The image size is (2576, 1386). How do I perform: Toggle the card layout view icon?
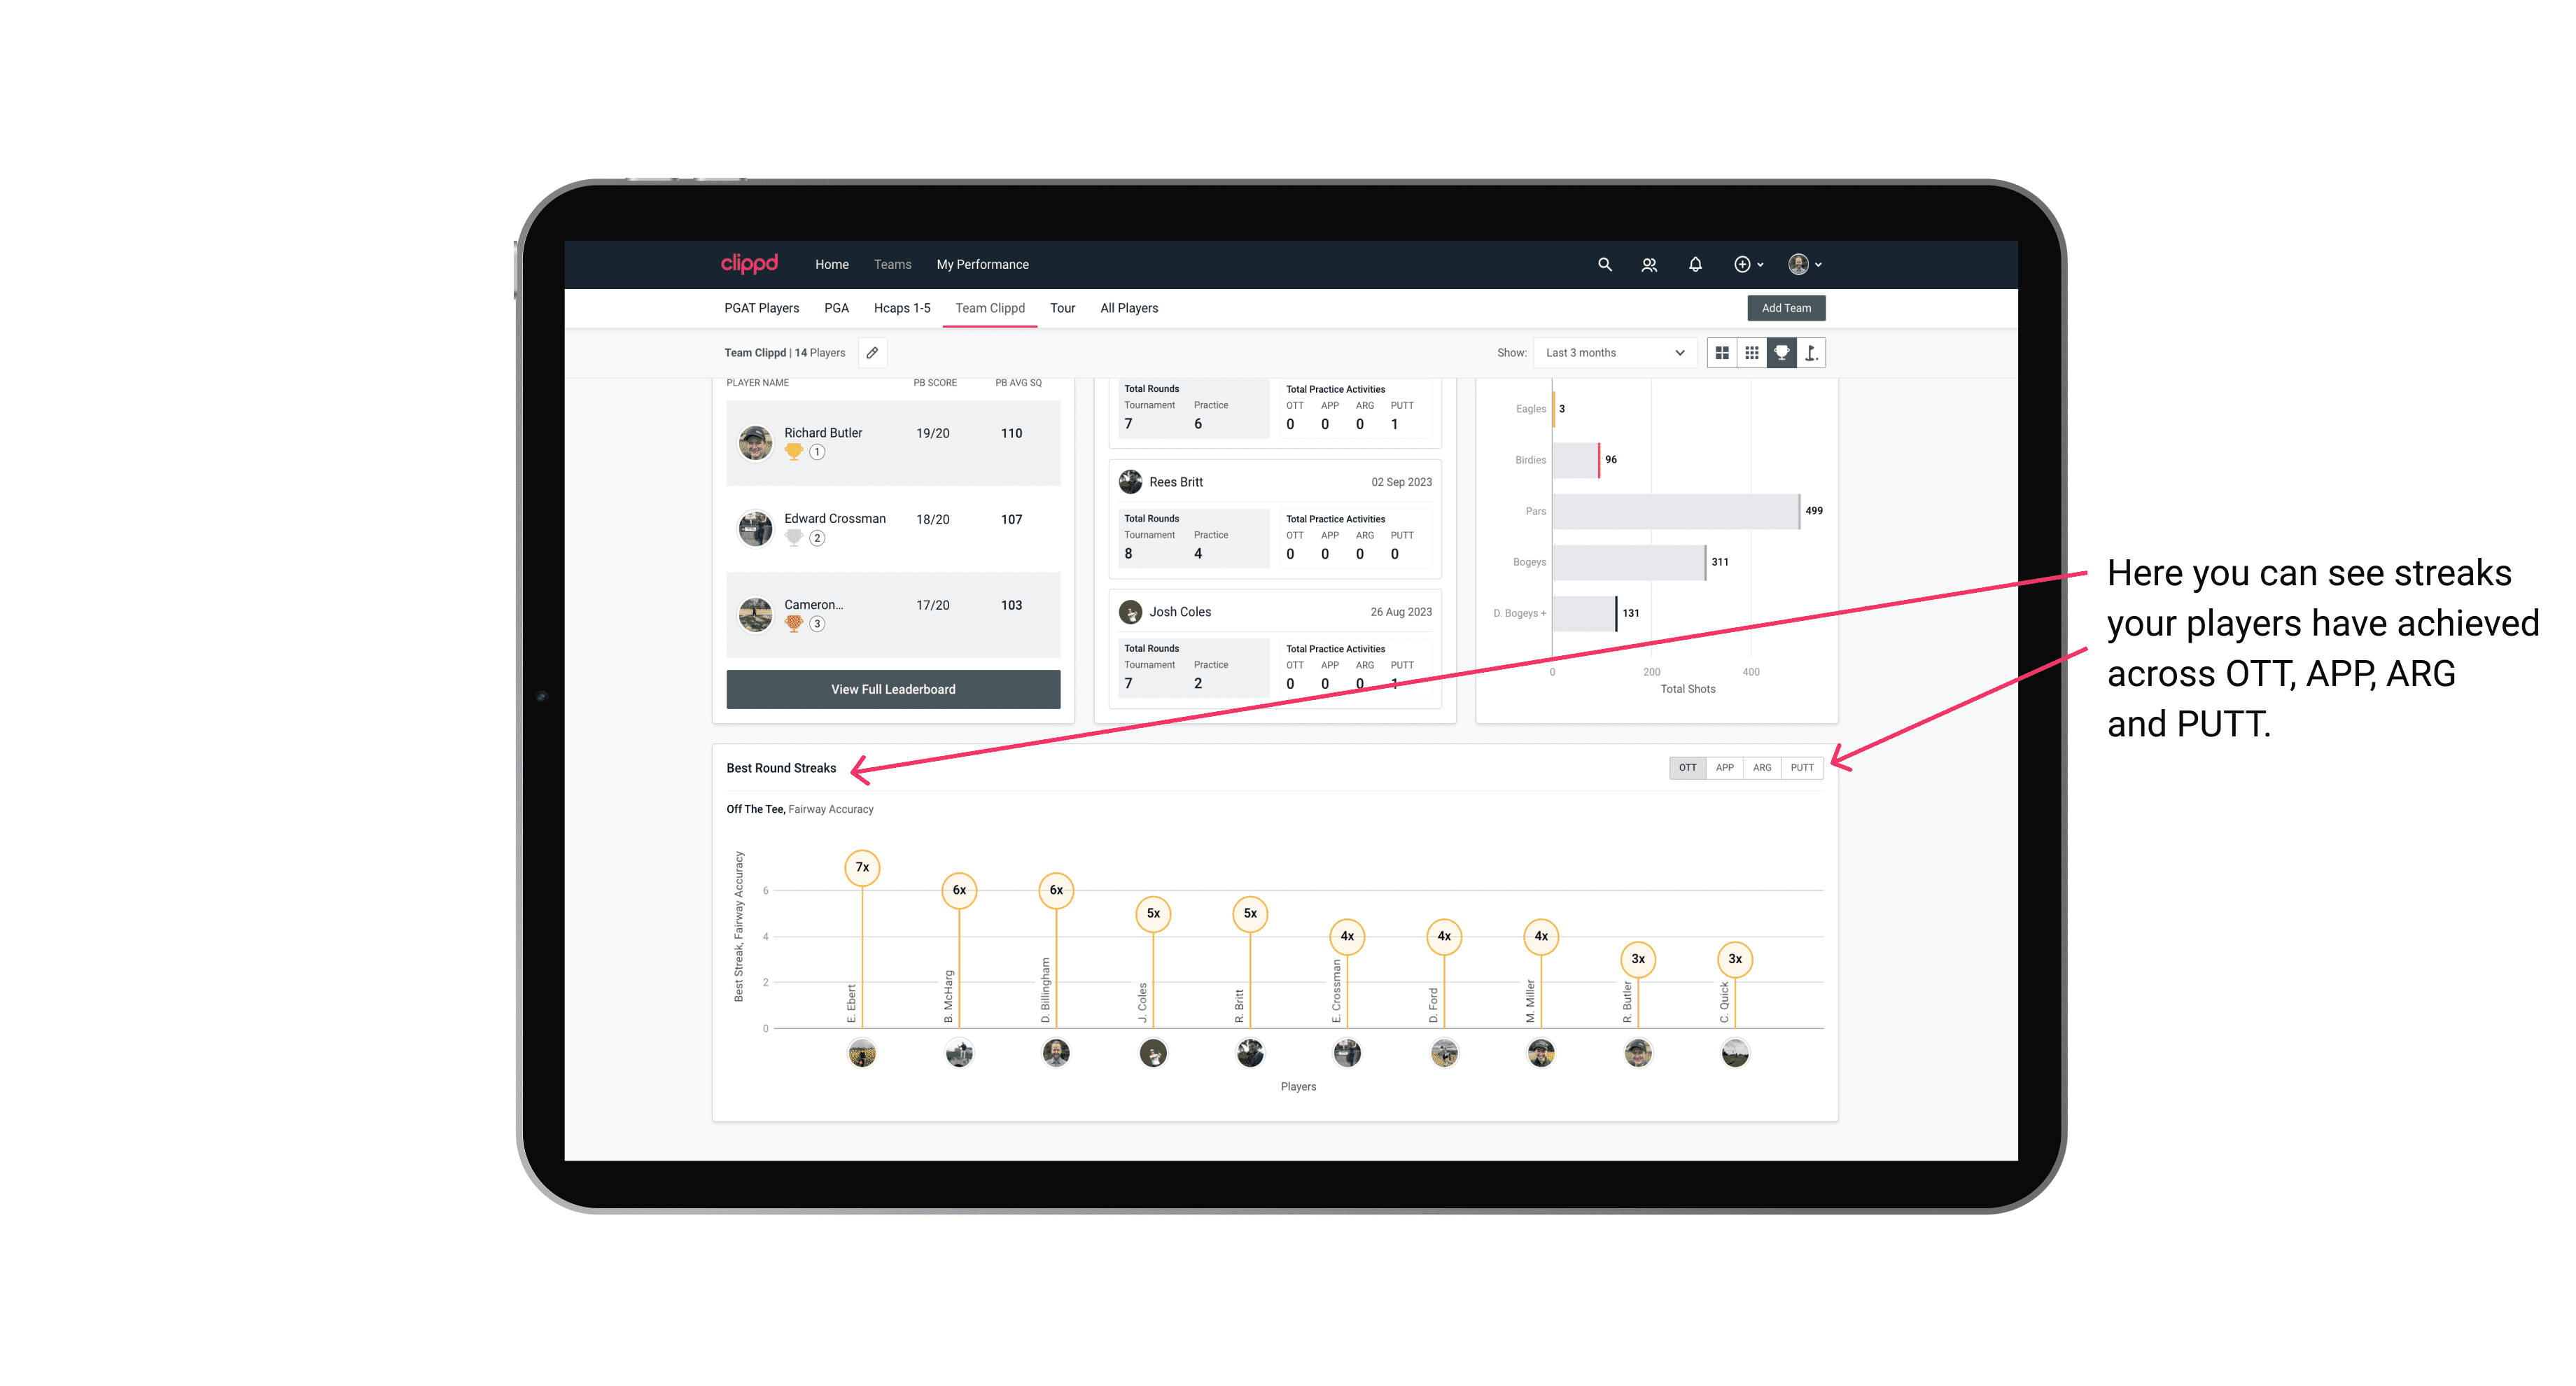click(1721, 353)
